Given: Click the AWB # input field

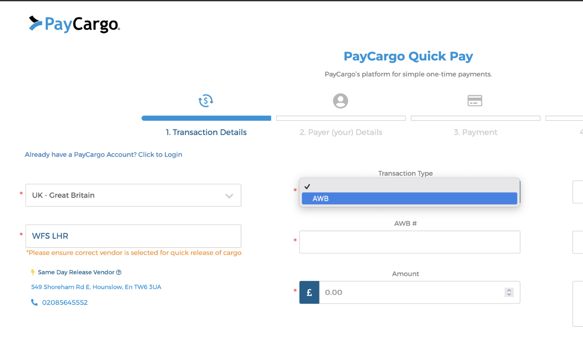Looking at the screenshot, I should pyautogui.click(x=410, y=242).
